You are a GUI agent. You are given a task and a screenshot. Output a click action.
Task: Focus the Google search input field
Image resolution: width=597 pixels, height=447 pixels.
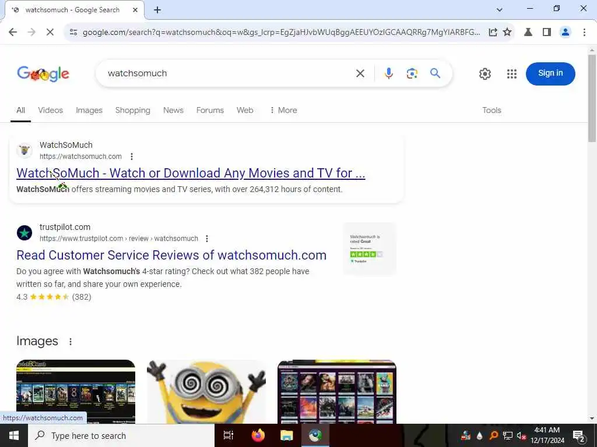tap(228, 73)
